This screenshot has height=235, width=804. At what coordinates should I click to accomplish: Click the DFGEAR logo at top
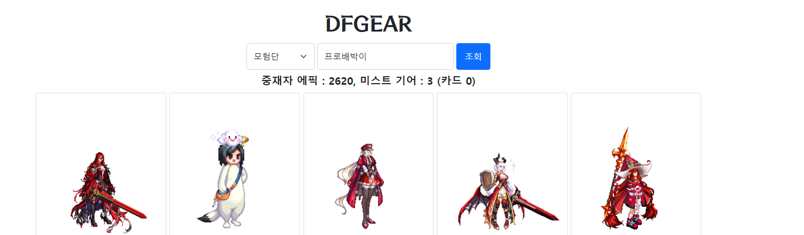[368, 24]
